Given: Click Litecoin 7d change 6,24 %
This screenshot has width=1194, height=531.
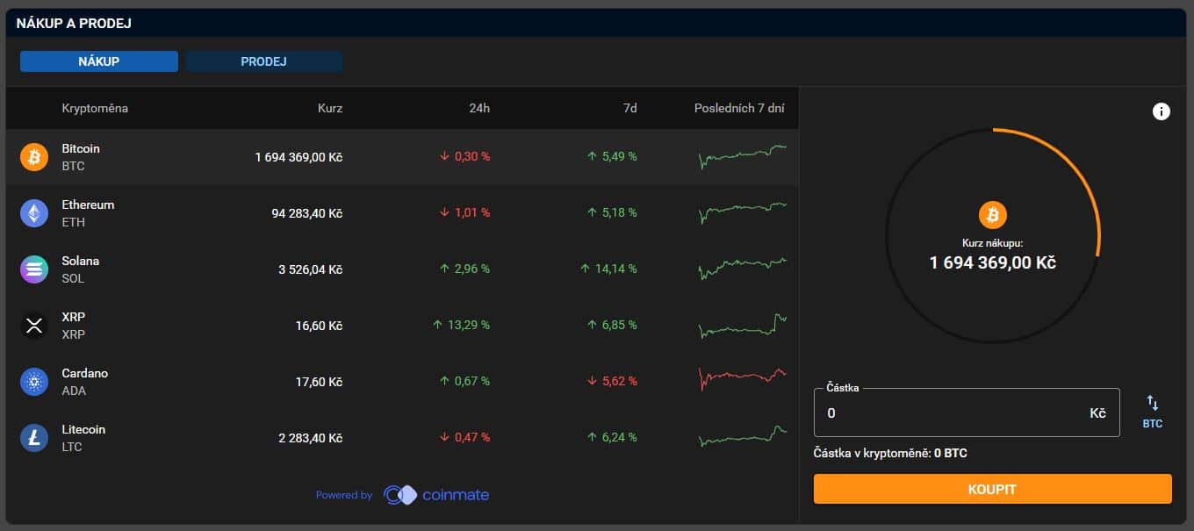Looking at the screenshot, I should click(x=613, y=438).
